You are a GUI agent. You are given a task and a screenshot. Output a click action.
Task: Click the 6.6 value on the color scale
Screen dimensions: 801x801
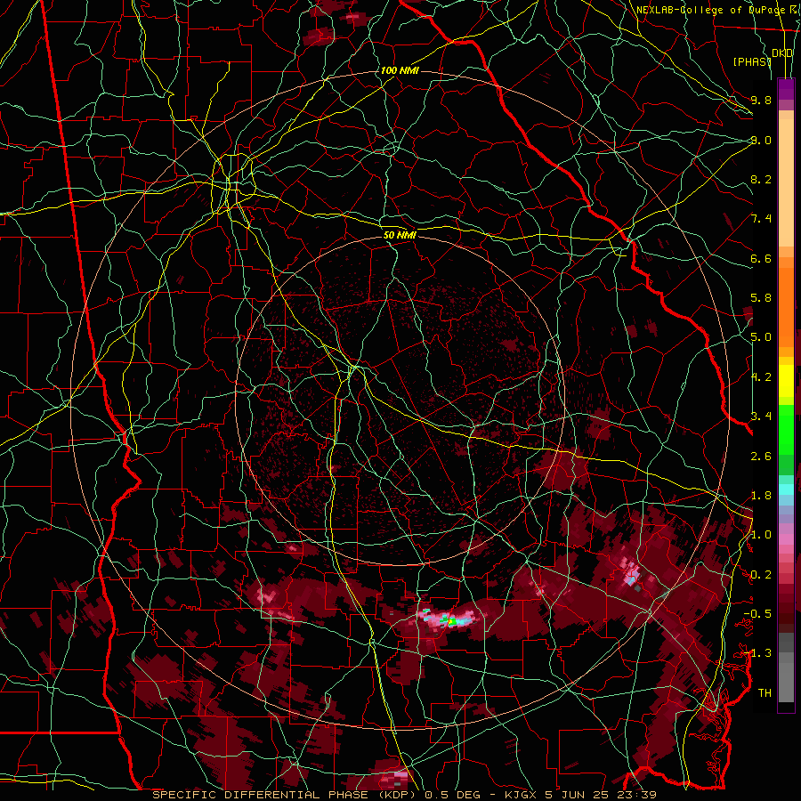pyautogui.click(x=761, y=258)
